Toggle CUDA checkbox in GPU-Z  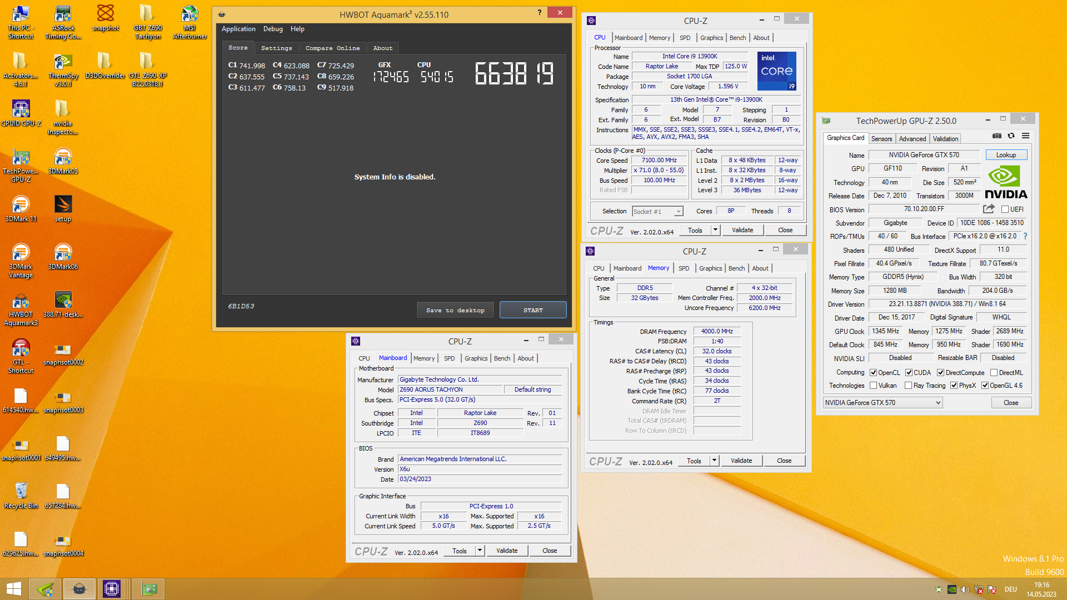pyautogui.click(x=909, y=373)
